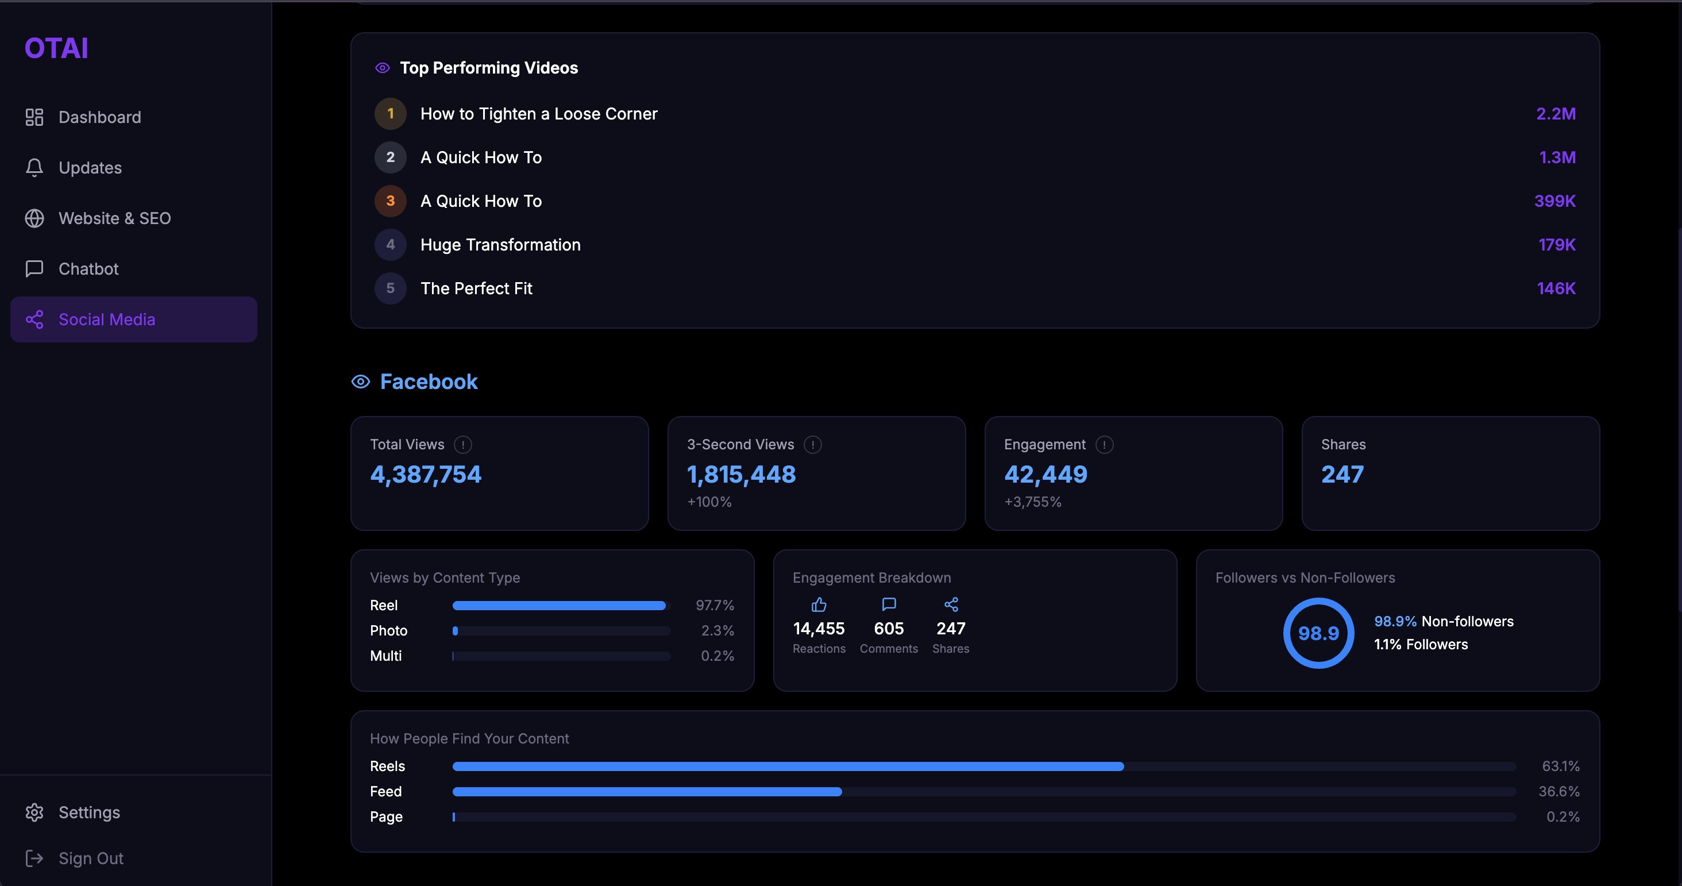Image resolution: width=1682 pixels, height=886 pixels.
Task: Toggle the eye icon next to Top Performing Videos
Action: tap(383, 67)
